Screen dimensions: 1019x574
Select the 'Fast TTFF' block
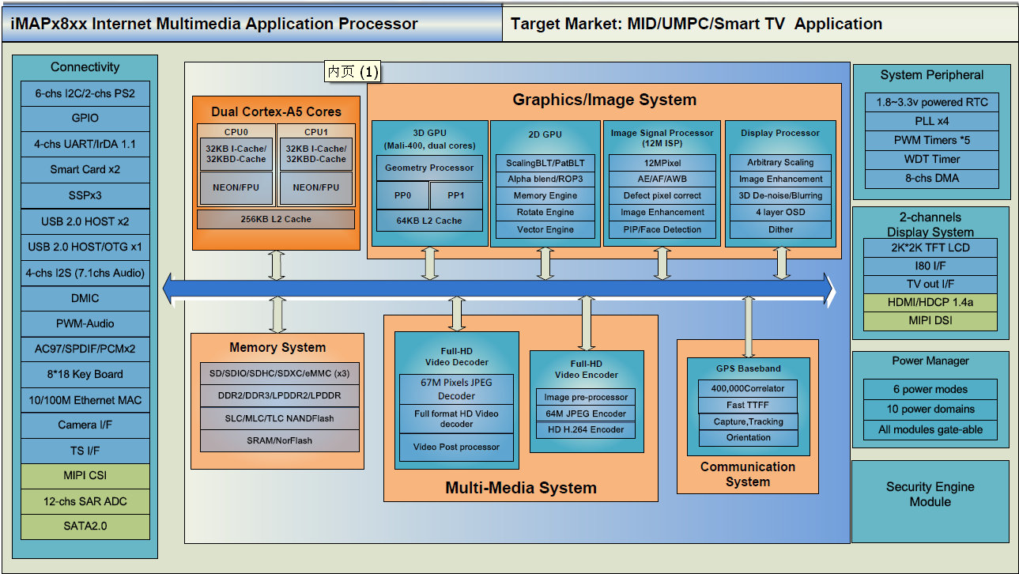tap(748, 405)
